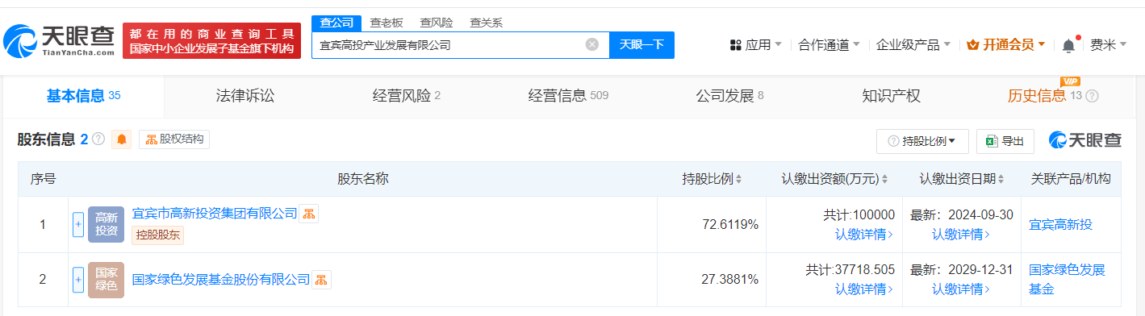The width and height of the screenshot is (1145, 316).
Task: Expand row 1 shareholder with the plus button
Action: click(78, 224)
